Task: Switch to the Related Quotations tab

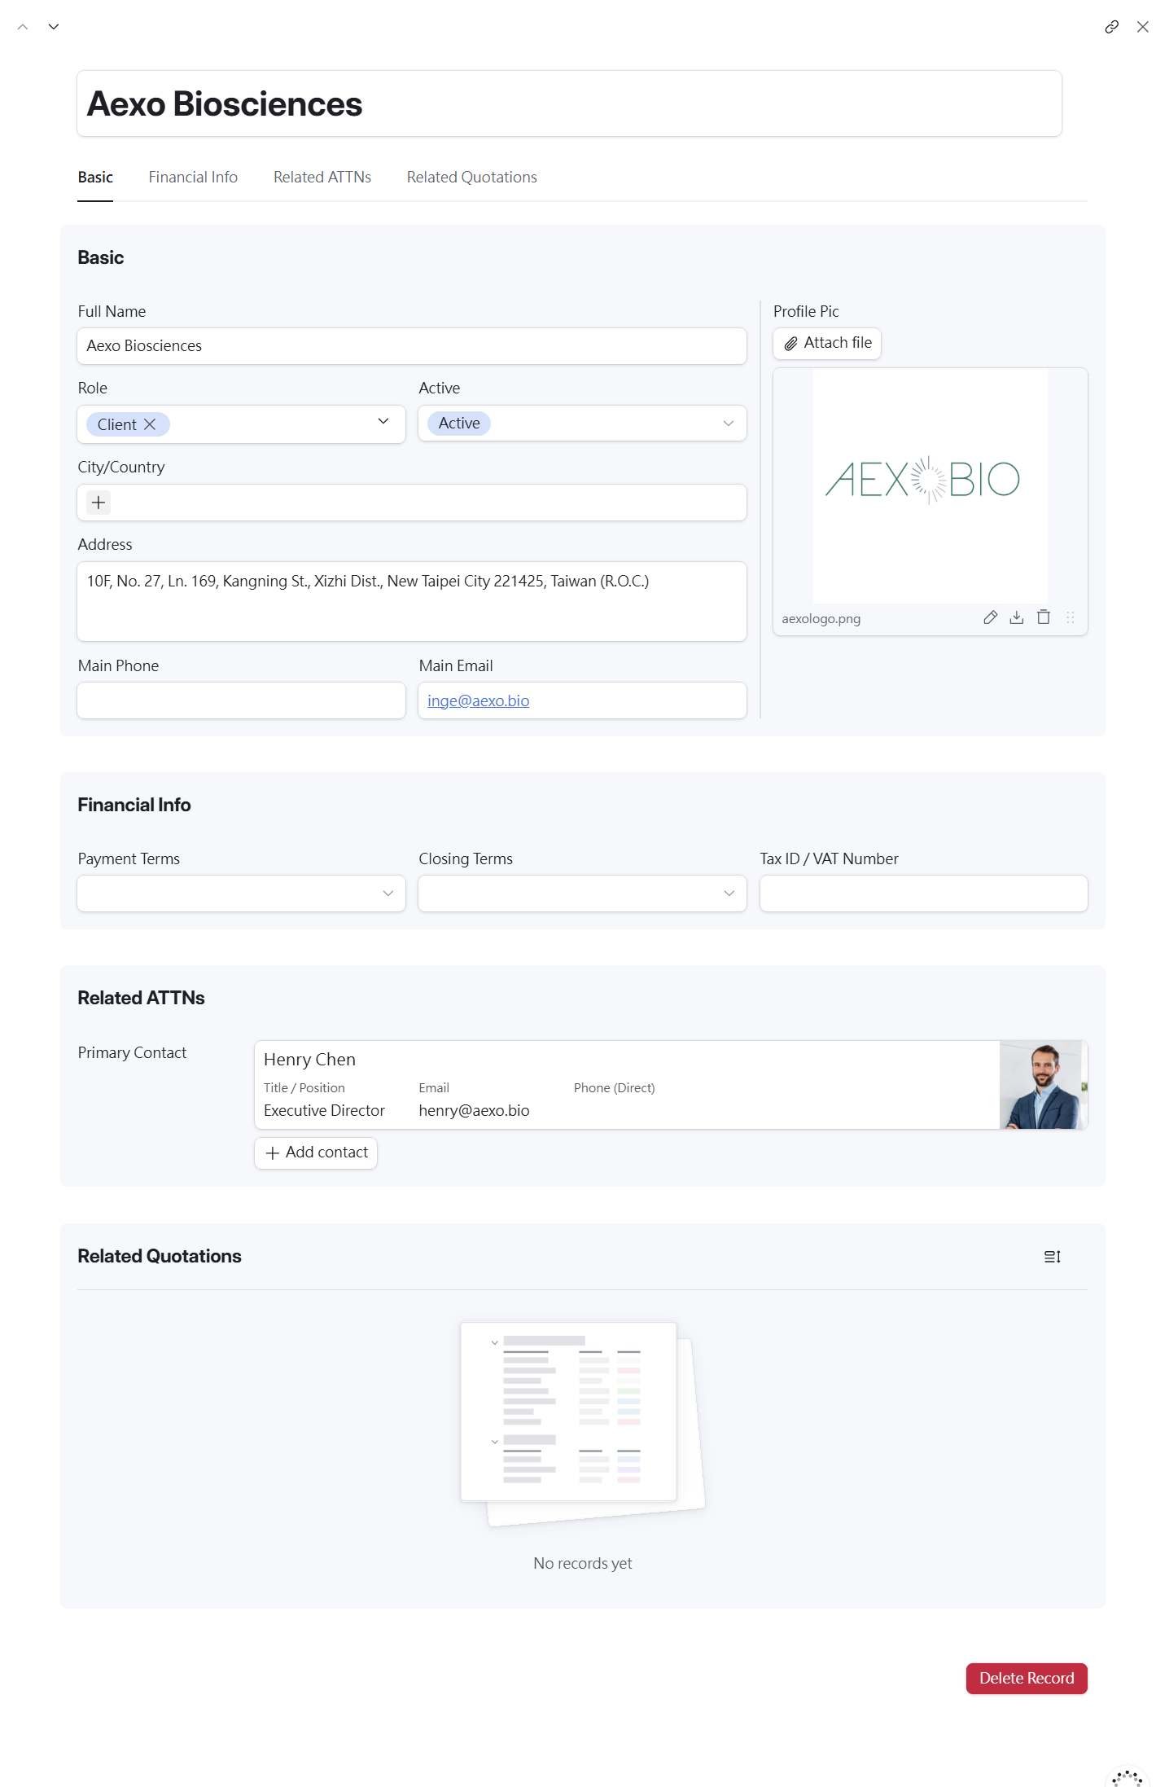Action: [x=471, y=178]
